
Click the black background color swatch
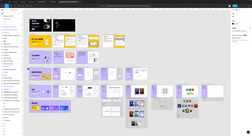(233, 24)
